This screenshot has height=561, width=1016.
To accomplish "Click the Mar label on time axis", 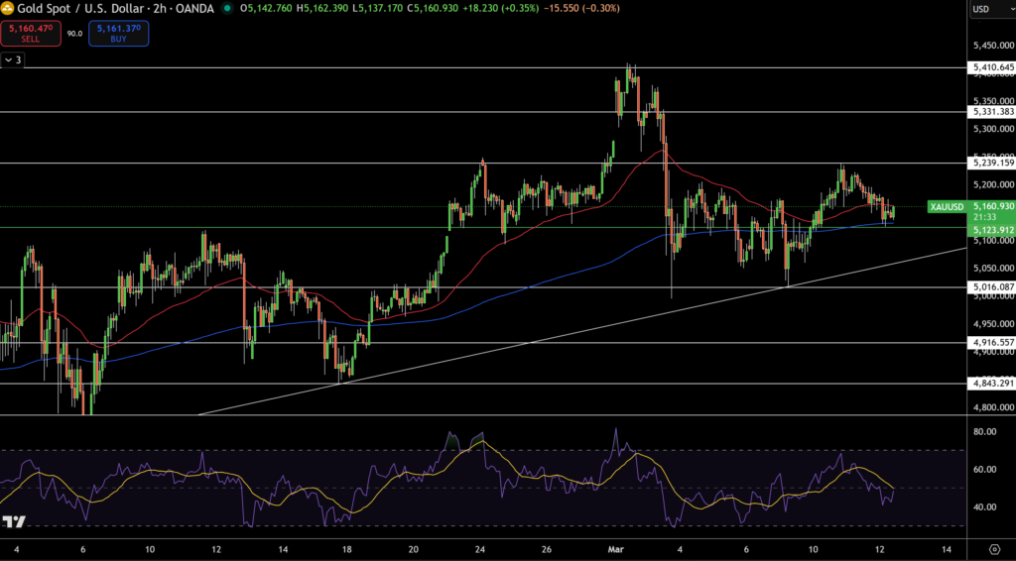I will pyautogui.click(x=612, y=549).
